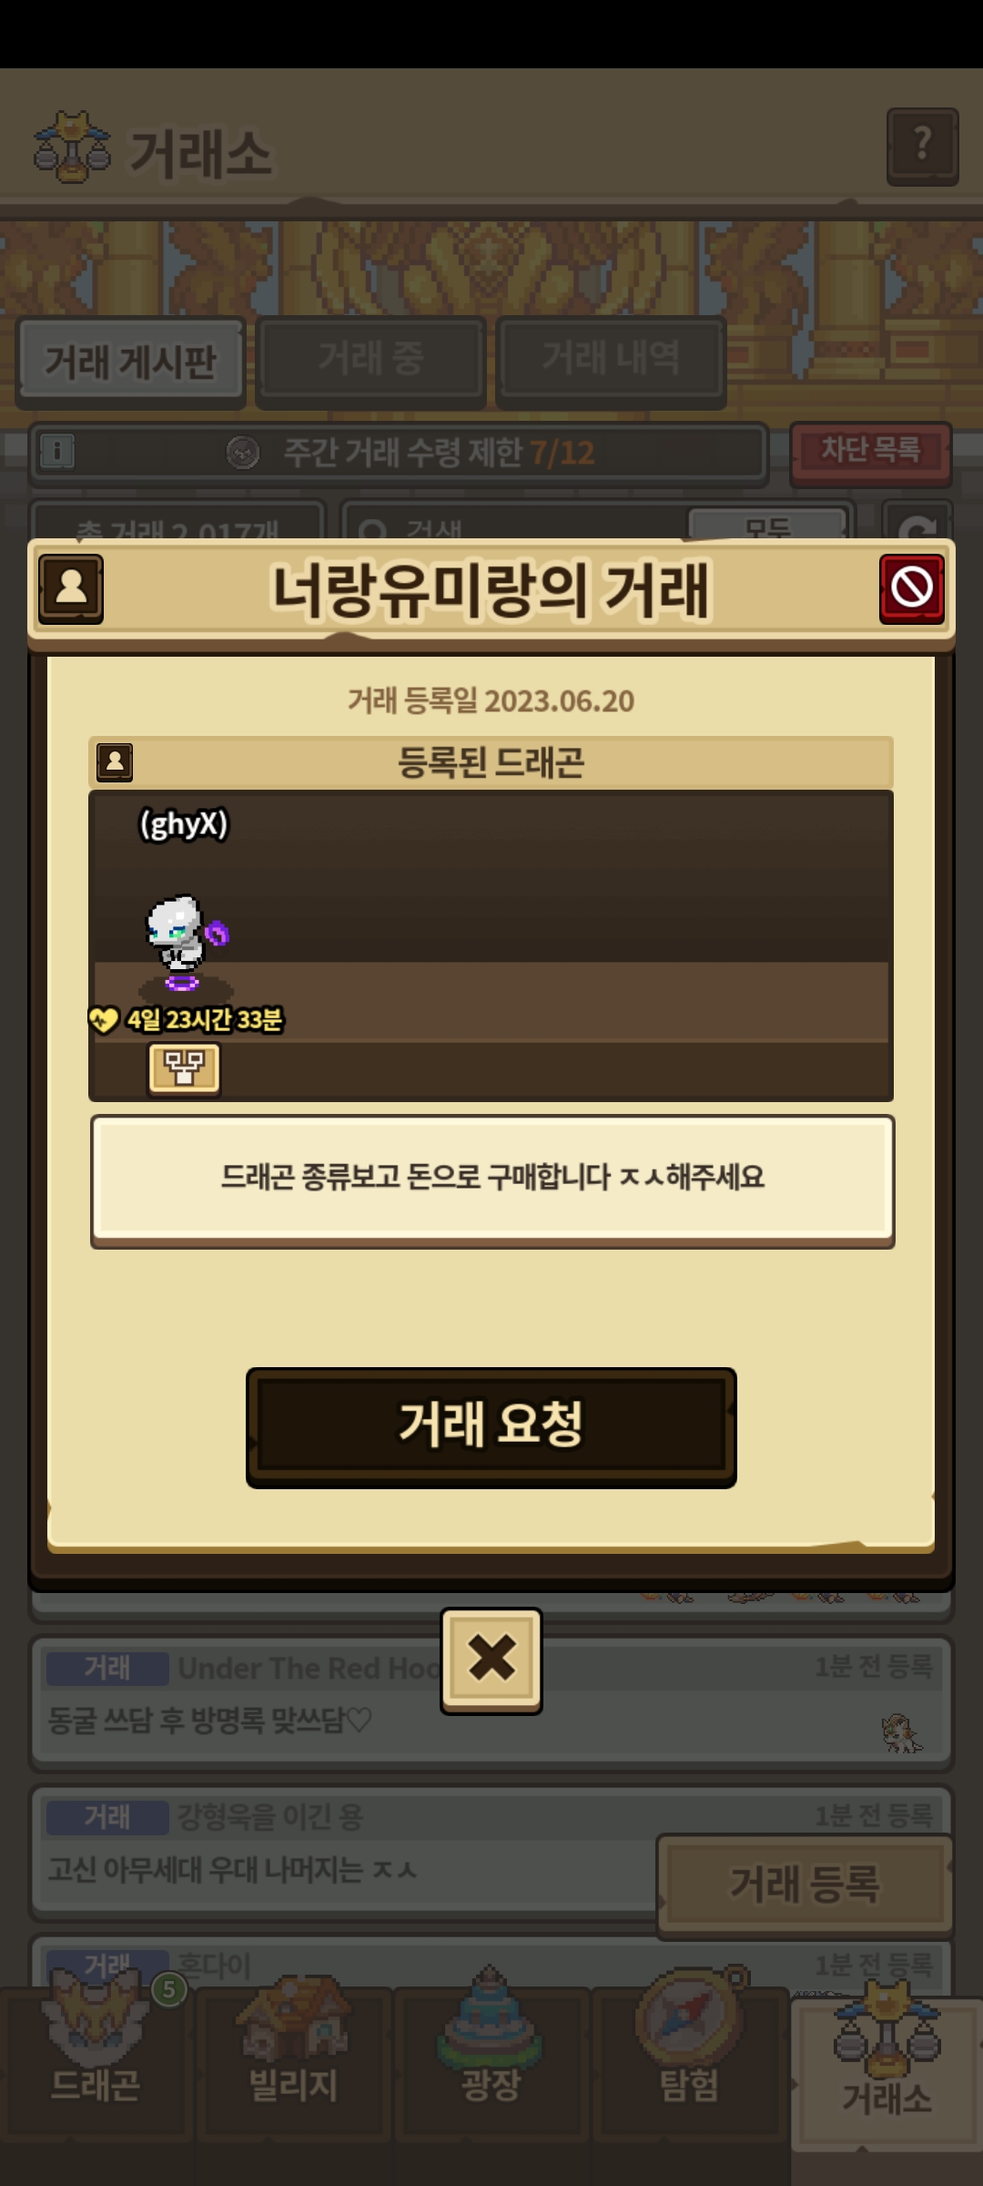Open trader profile icon in dialog title
983x2186 pixels.
pyautogui.click(x=71, y=588)
